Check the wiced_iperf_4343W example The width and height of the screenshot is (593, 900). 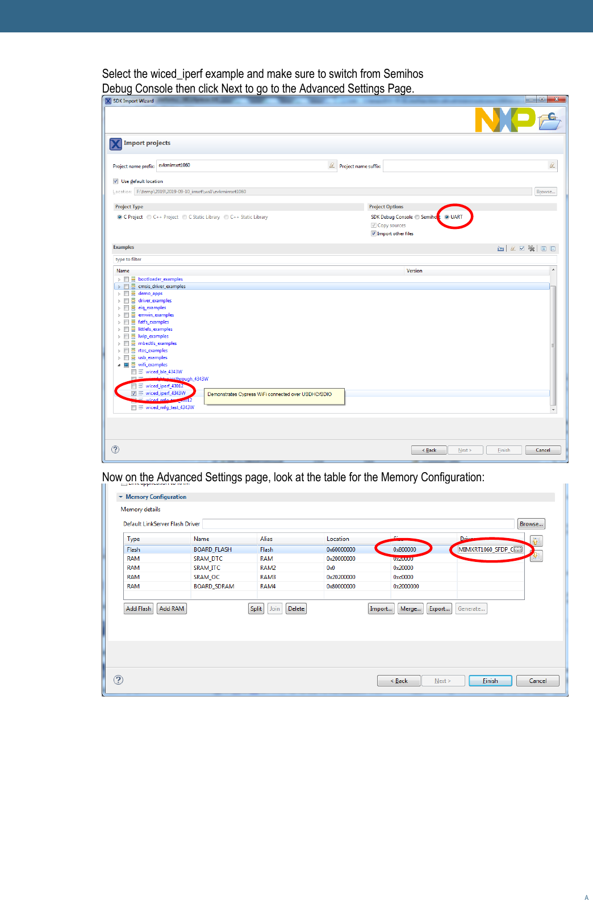[x=134, y=393]
